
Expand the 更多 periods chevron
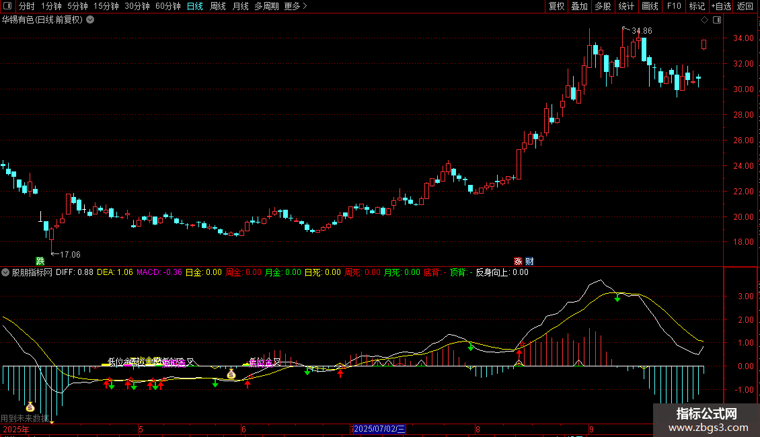click(x=305, y=6)
